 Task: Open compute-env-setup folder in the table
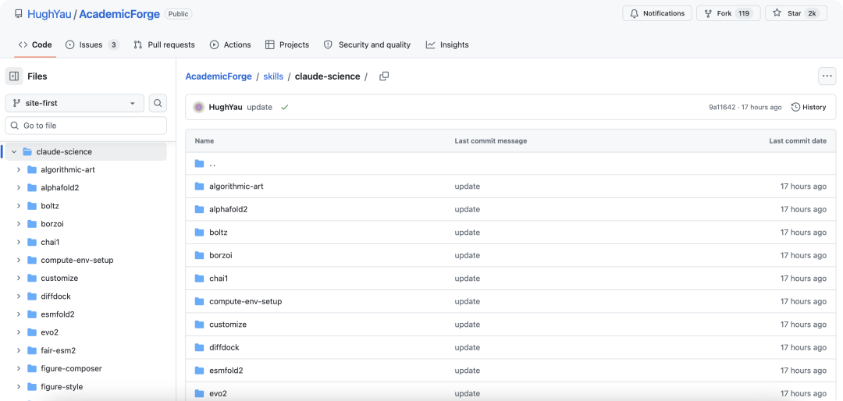(246, 302)
